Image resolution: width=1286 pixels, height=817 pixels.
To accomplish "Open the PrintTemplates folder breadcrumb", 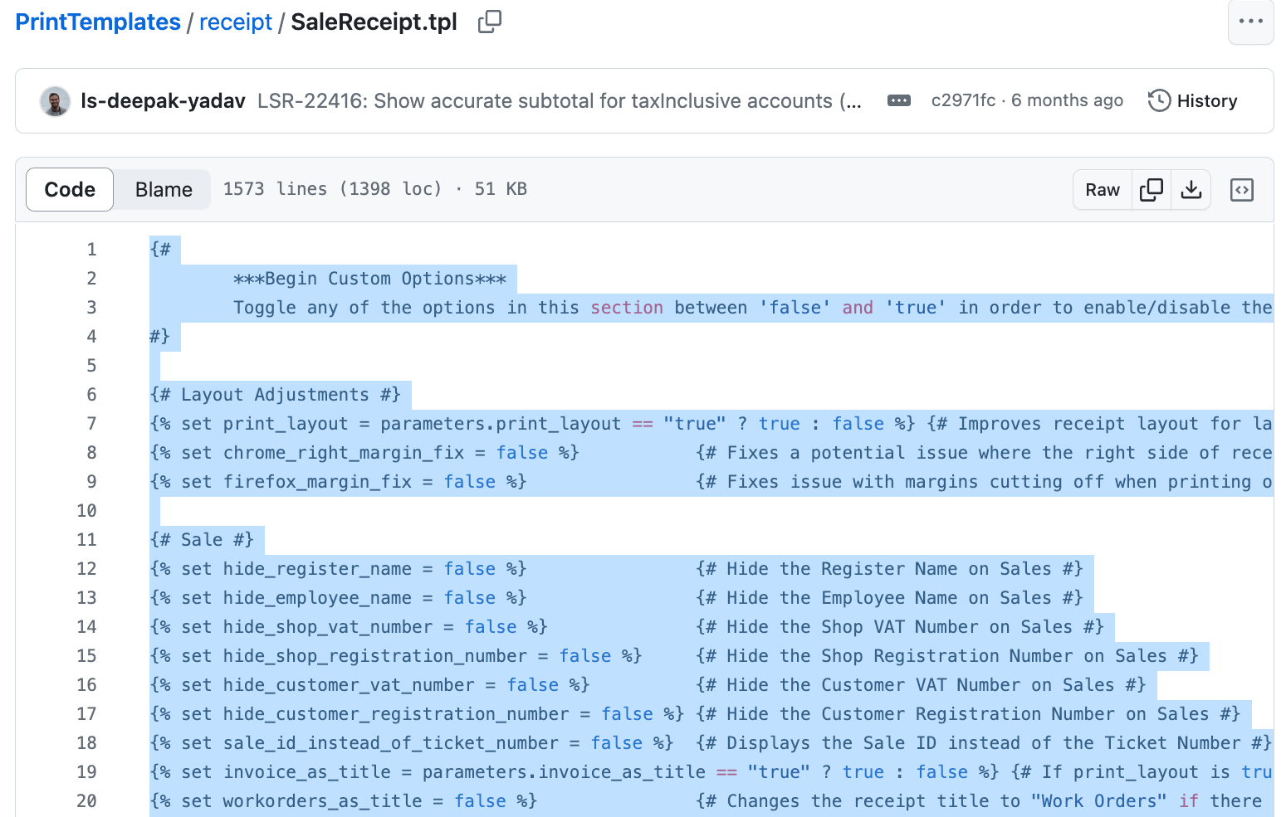I will 98,22.
